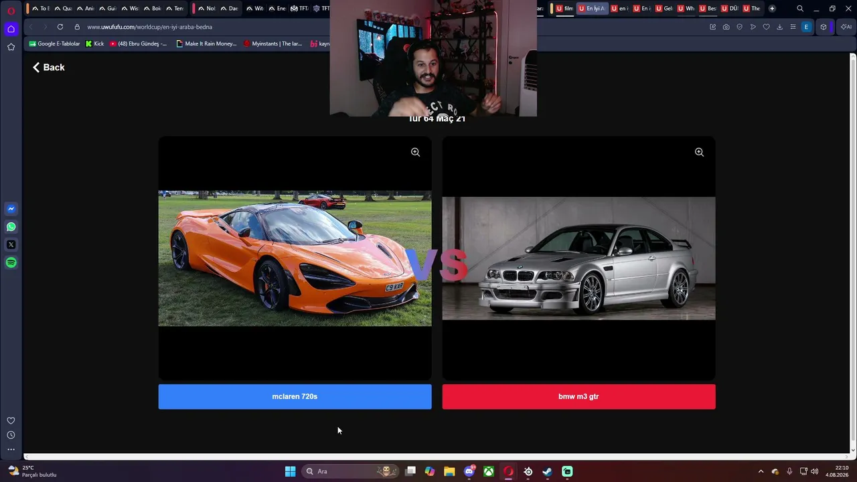Open the Kick bookmark
This screenshot has height=482, width=857.
point(94,44)
